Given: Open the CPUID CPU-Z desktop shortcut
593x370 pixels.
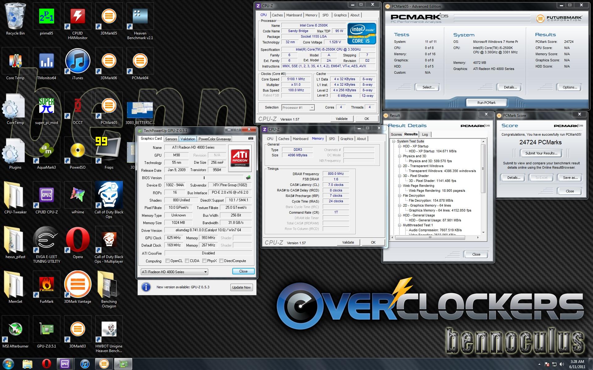Looking at the screenshot, I should pos(46,198).
